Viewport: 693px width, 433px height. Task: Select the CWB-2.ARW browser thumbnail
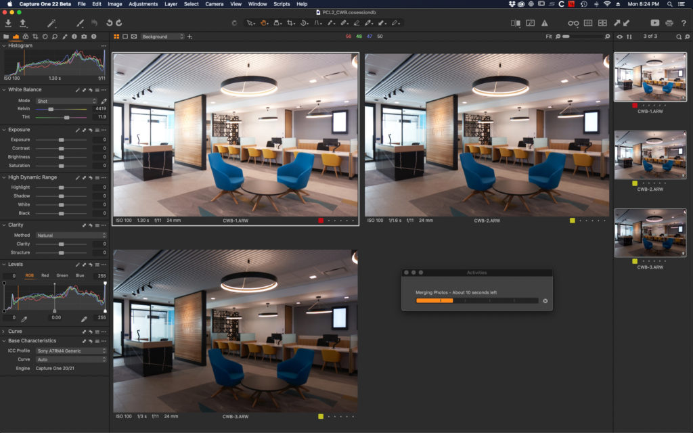pos(650,155)
